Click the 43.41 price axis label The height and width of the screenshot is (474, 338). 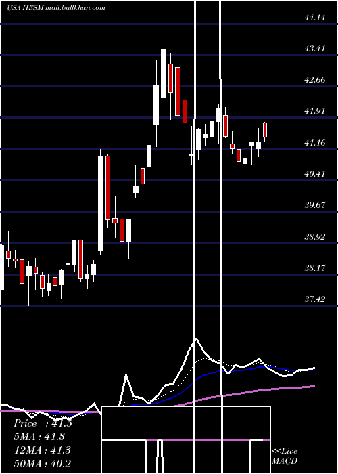click(315, 49)
